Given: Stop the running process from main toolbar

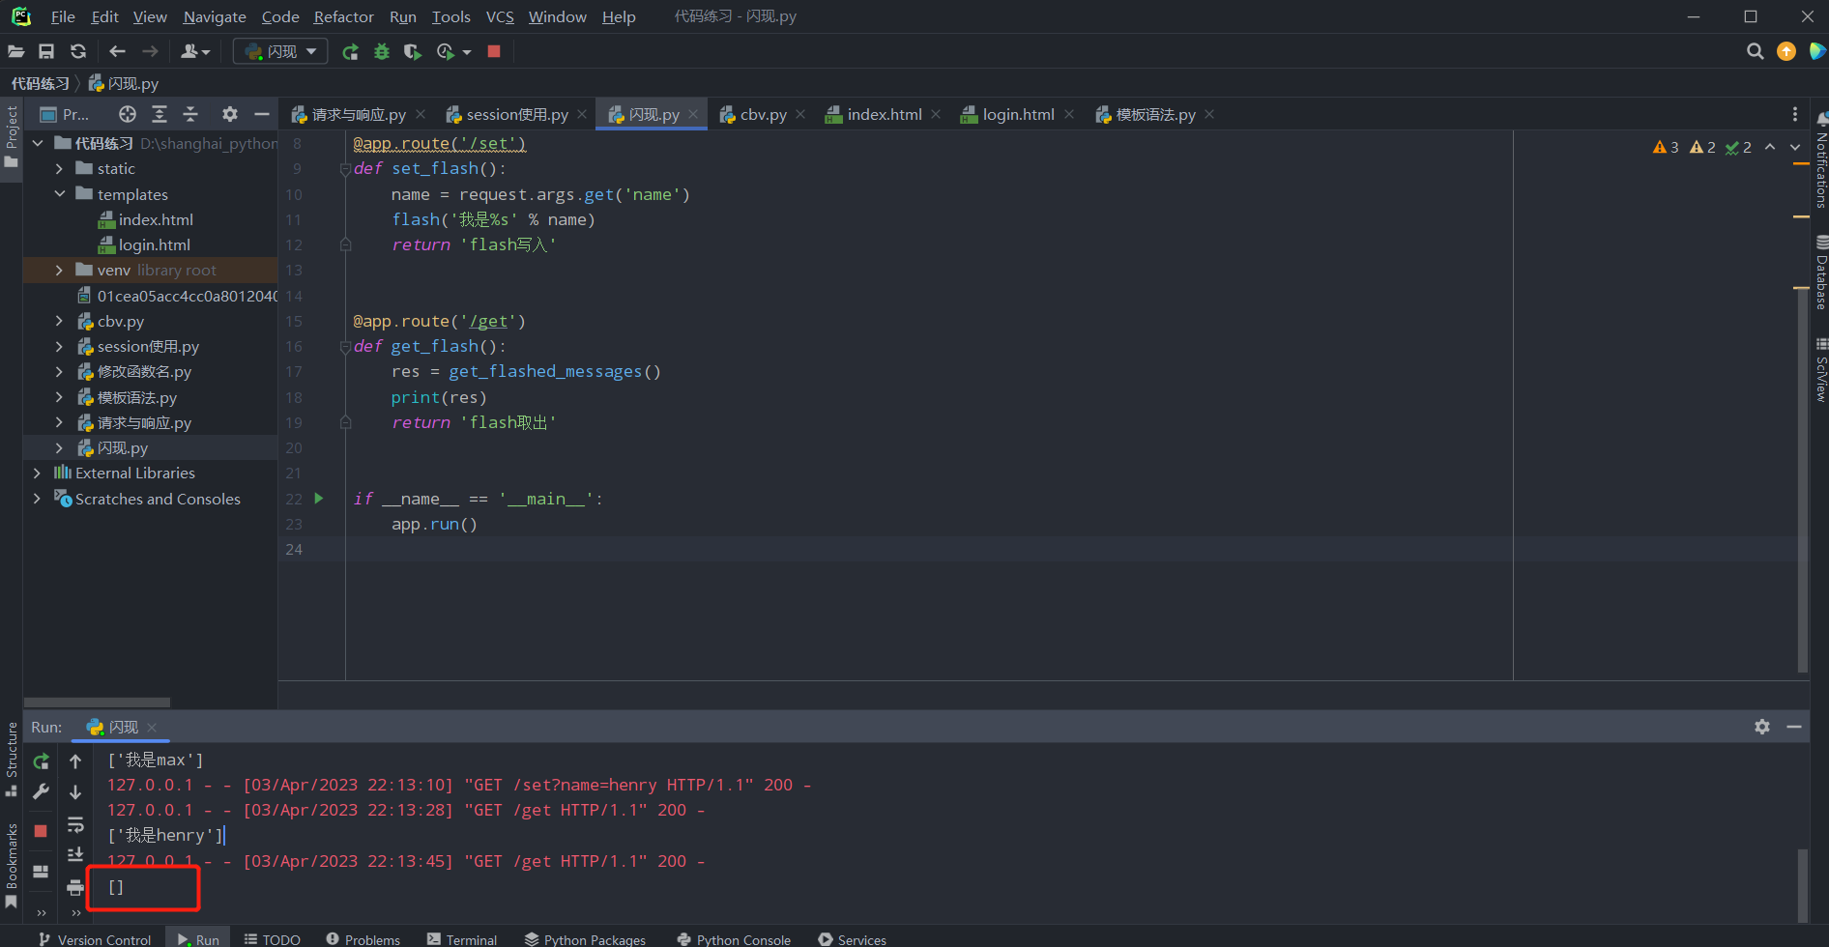Looking at the screenshot, I should (x=494, y=51).
